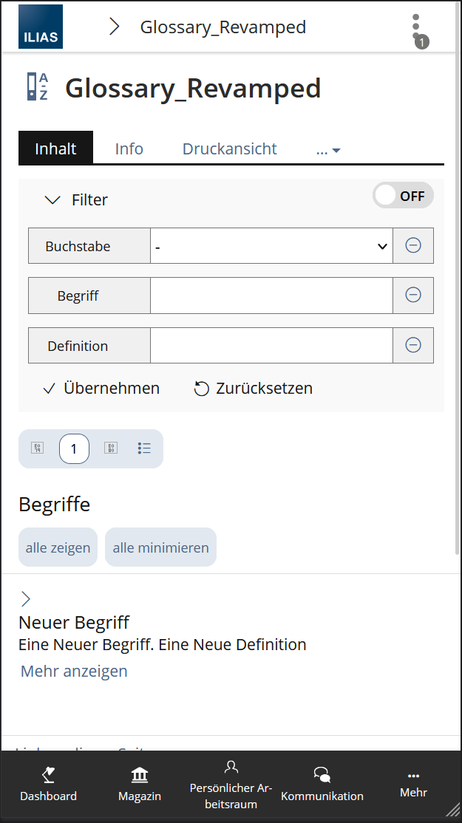
Task: Open the Dashboard from the bottom bar
Action: tap(48, 785)
